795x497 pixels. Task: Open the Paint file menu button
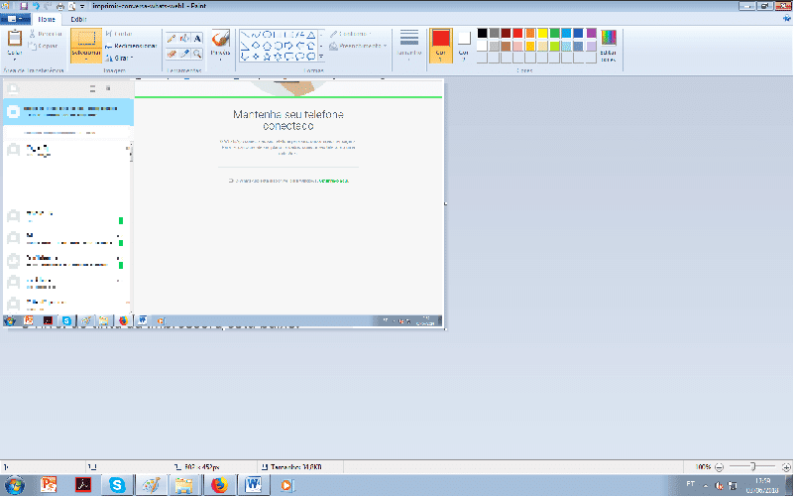[16, 19]
